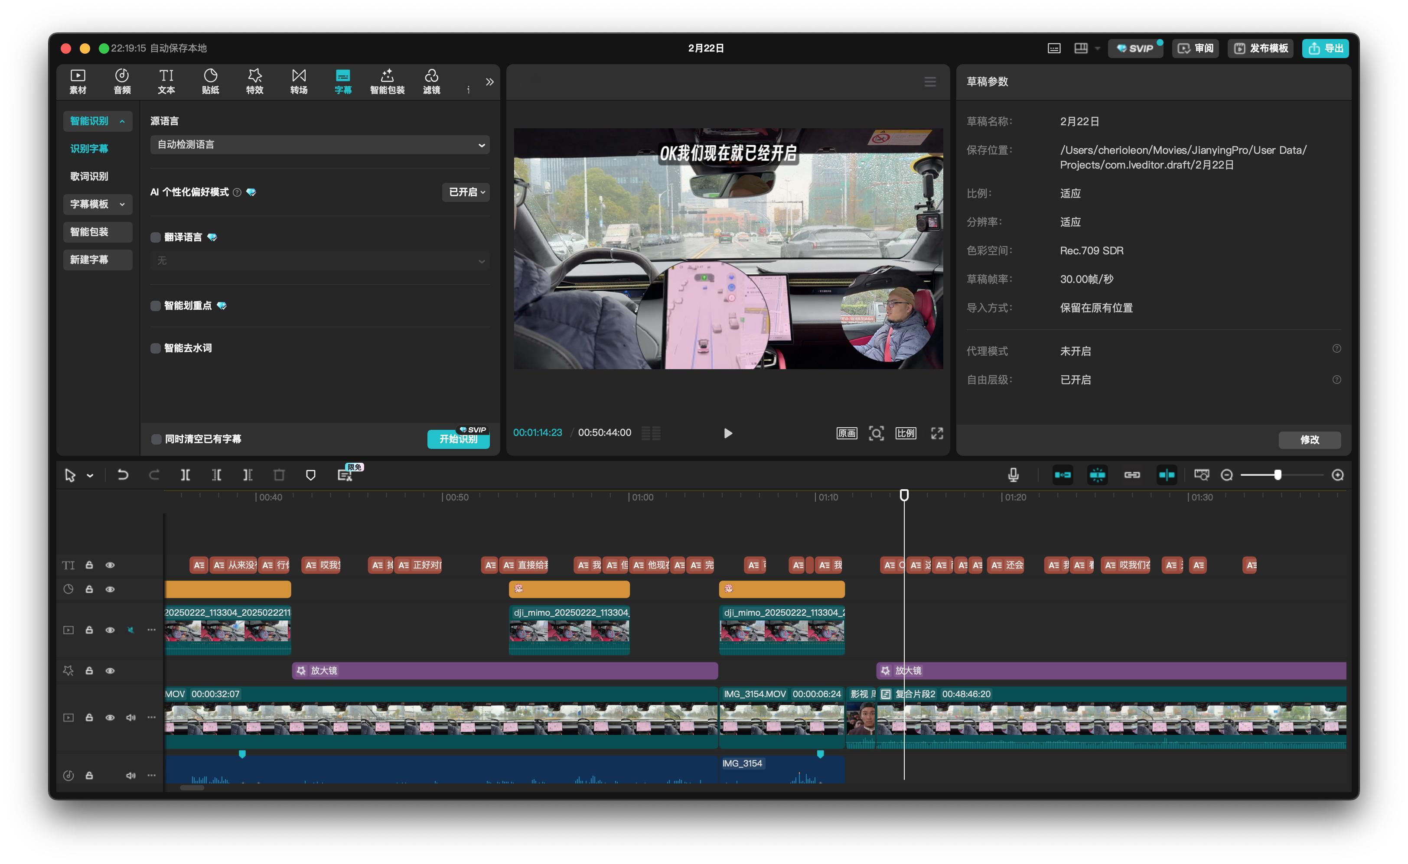The image size is (1408, 864).
Task: Enter fullscreen preview
Action: tap(936, 433)
